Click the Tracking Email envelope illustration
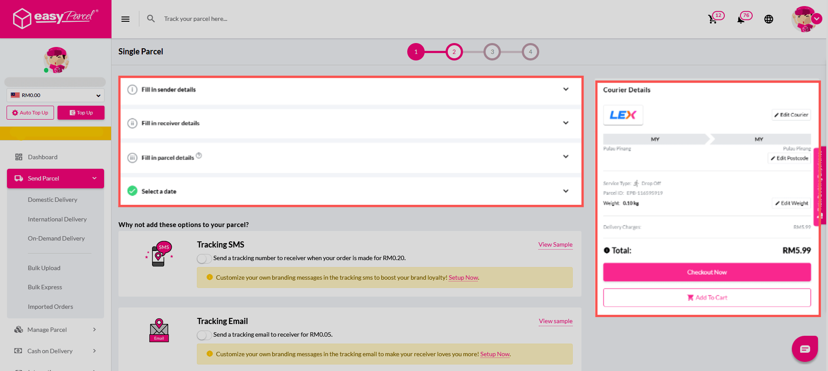828x371 pixels. coord(159,330)
